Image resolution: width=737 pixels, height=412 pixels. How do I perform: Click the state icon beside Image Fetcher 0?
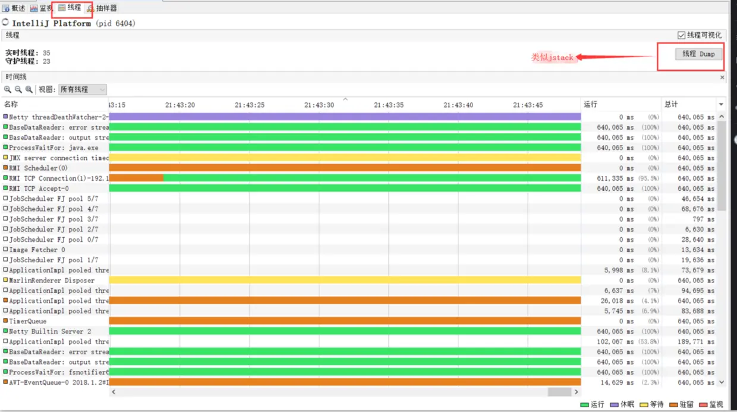coord(6,250)
